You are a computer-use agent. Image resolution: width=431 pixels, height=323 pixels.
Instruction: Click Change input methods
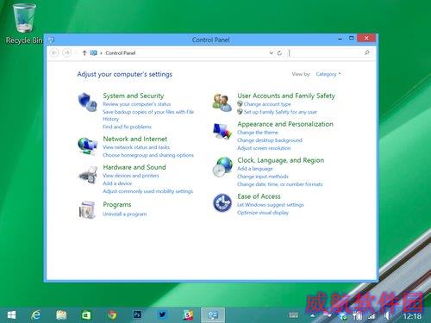click(x=263, y=177)
